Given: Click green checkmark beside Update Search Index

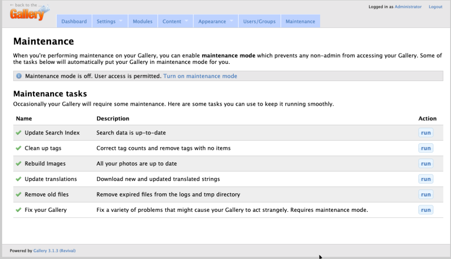Looking at the screenshot, I should tap(18, 133).
